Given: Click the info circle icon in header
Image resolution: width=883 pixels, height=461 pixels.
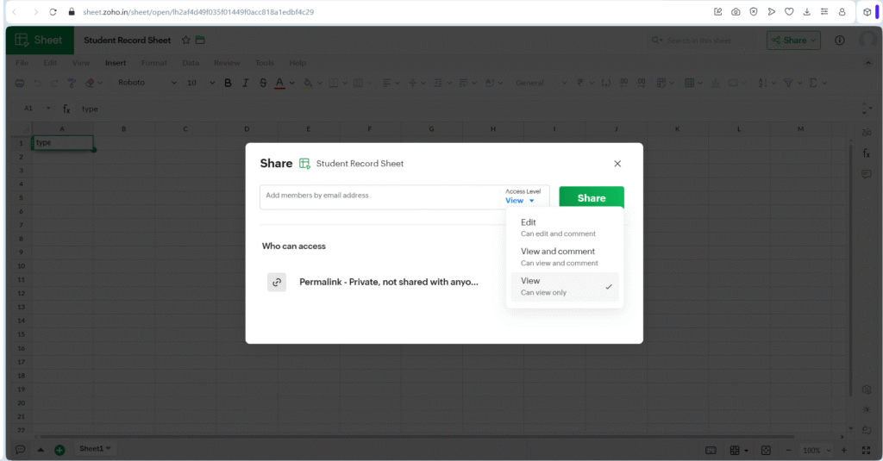Looking at the screenshot, I should coord(840,40).
